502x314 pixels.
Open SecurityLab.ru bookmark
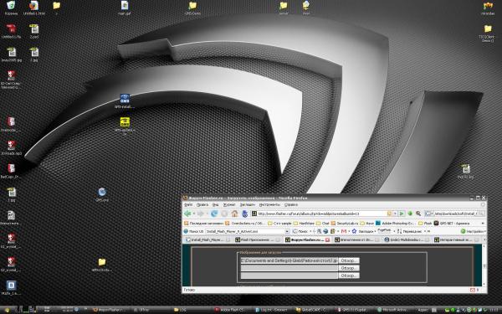coord(345,223)
